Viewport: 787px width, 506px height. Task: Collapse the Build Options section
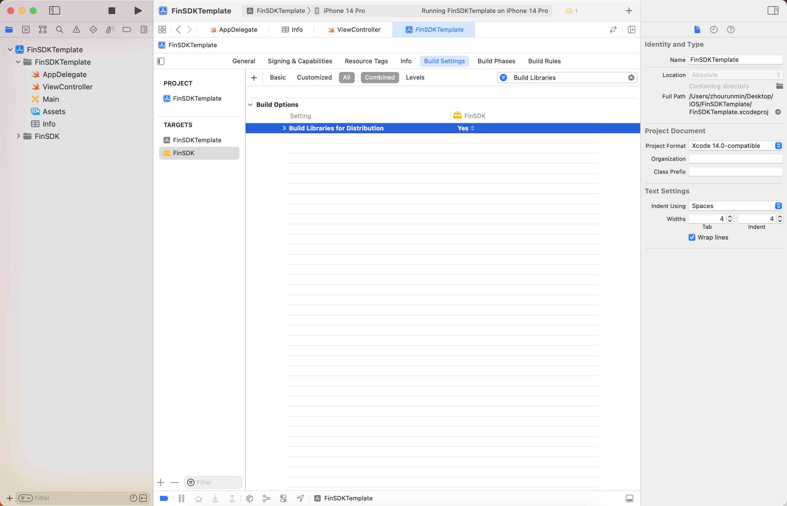click(250, 105)
